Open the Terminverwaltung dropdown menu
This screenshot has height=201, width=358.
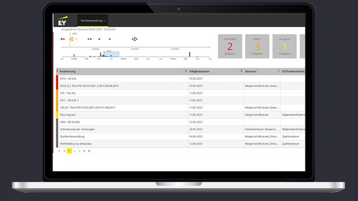(93, 21)
